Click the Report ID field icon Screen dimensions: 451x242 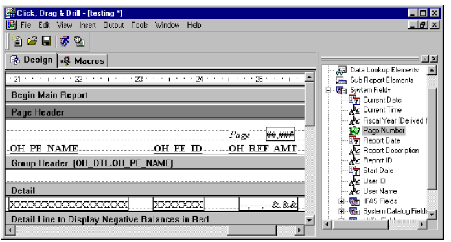coord(354,160)
